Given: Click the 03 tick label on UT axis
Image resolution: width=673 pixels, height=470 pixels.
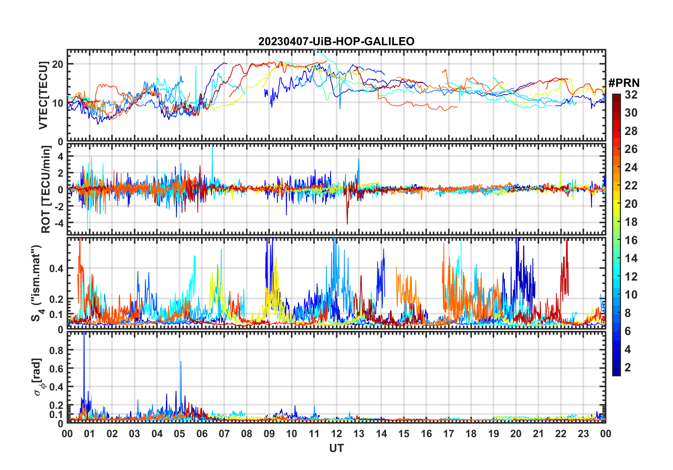Looking at the screenshot, I should (134, 434).
